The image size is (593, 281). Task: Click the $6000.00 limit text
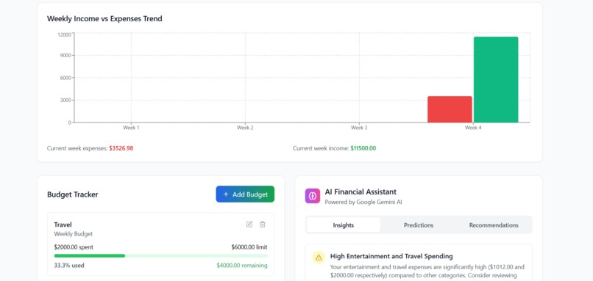pos(249,247)
